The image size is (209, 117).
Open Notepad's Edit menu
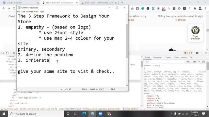pyautogui.click(x=23, y=12)
